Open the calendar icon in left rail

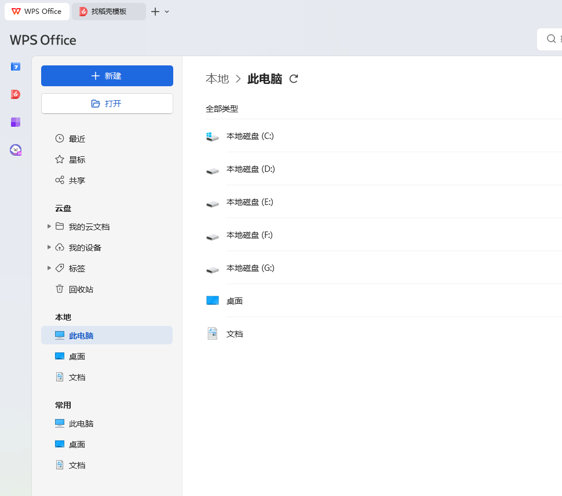pyautogui.click(x=16, y=67)
